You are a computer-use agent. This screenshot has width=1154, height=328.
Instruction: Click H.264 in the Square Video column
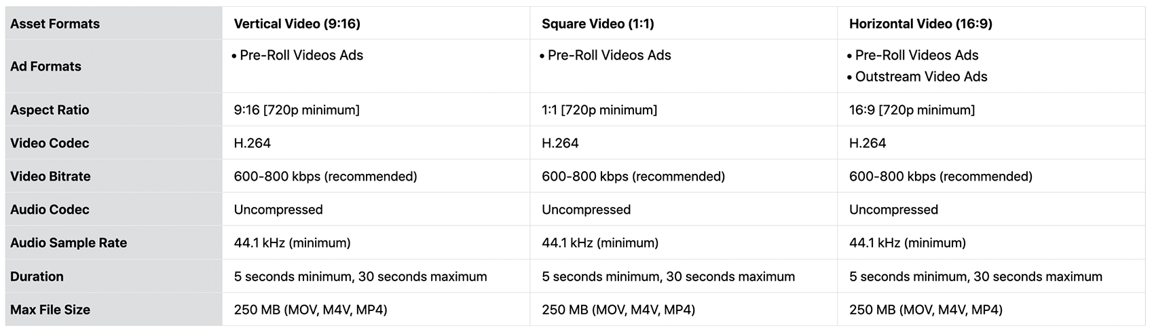click(560, 143)
